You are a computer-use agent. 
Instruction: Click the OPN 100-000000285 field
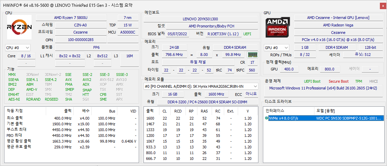click(x=80, y=40)
